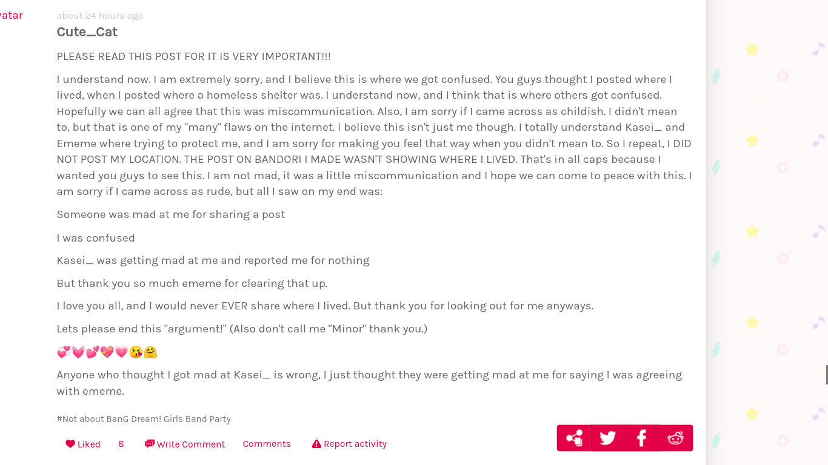Click the kissing face emoji in the post
The height and width of the screenshot is (465, 828).
[136, 352]
